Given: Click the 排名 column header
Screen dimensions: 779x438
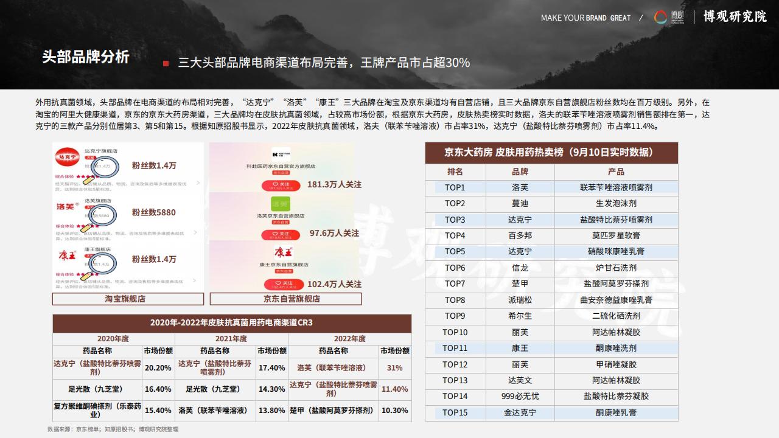Looking at the screenshot, I should click(455, 172).
